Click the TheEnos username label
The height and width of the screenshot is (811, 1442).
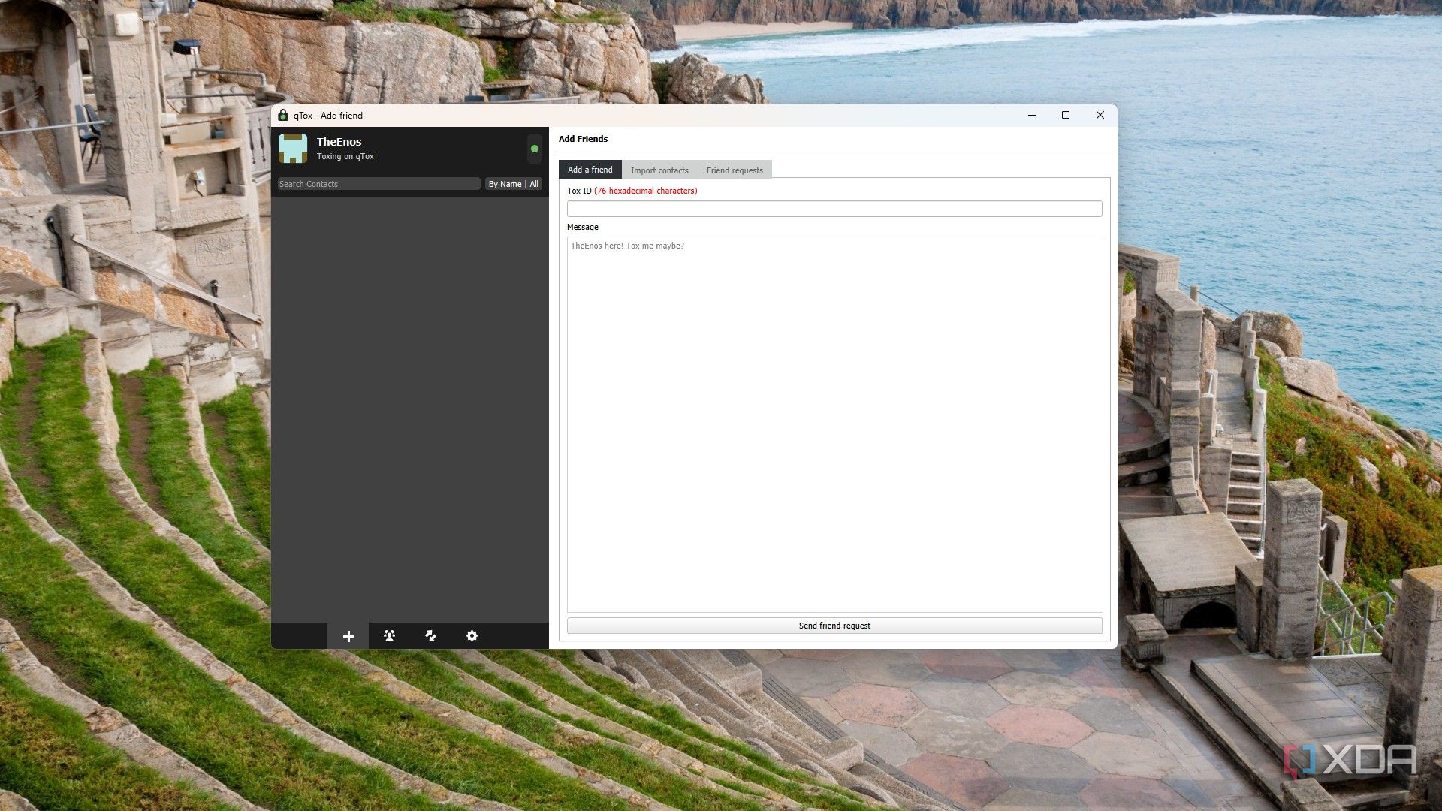tap(339, 142)
